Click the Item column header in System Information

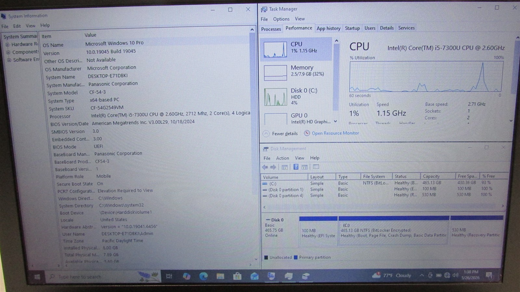[61, 36]
